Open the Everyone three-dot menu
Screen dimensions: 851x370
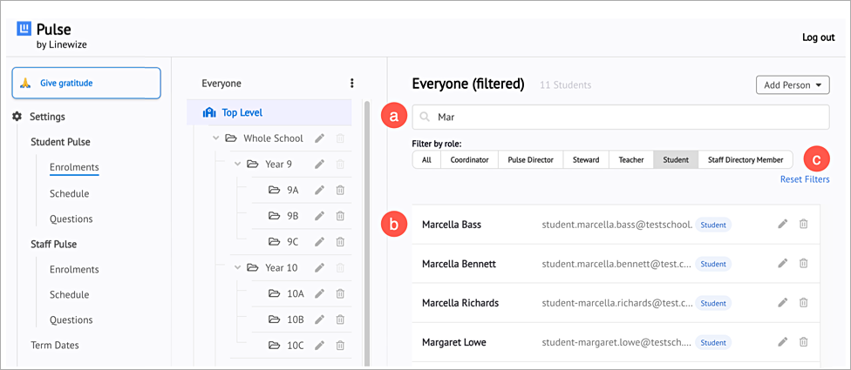[x=351, y=84]
